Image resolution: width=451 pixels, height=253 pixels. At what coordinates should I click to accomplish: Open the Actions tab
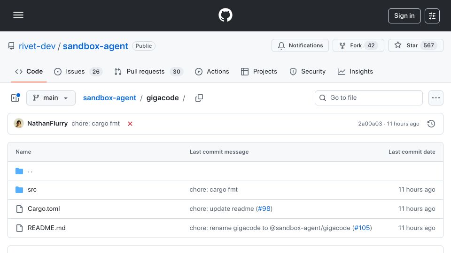point(212,71)
